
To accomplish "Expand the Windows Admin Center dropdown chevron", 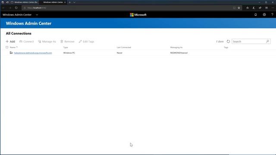I will [x=37, y=15].
